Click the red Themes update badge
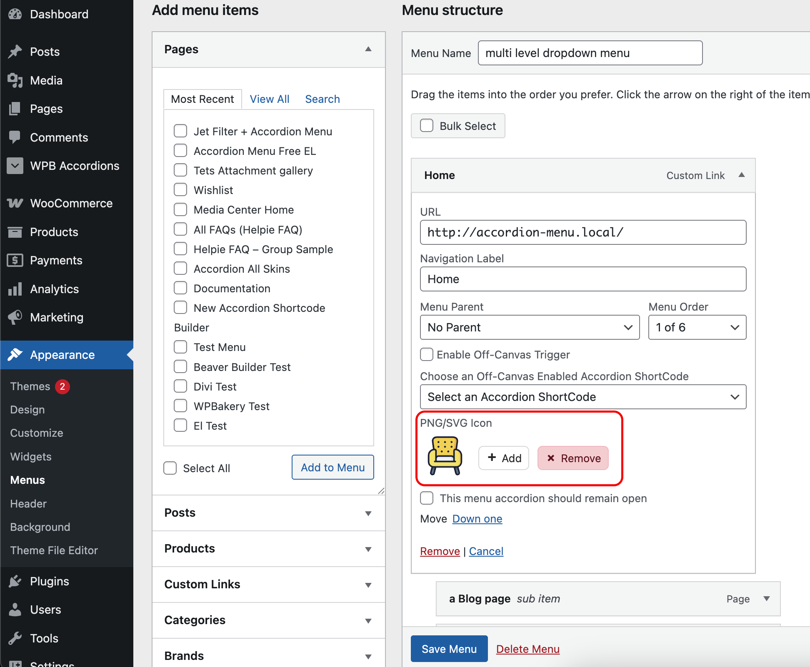Image resolution: width=810 pixels, height=667 pixels. tap(62, 386)
